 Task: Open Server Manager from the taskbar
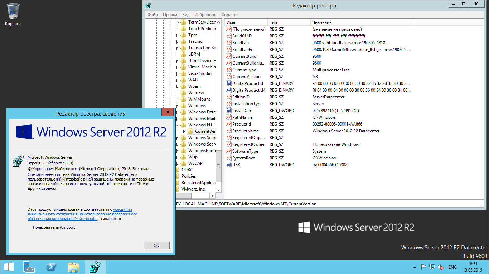pyautogui.click(x=29, y=267)
